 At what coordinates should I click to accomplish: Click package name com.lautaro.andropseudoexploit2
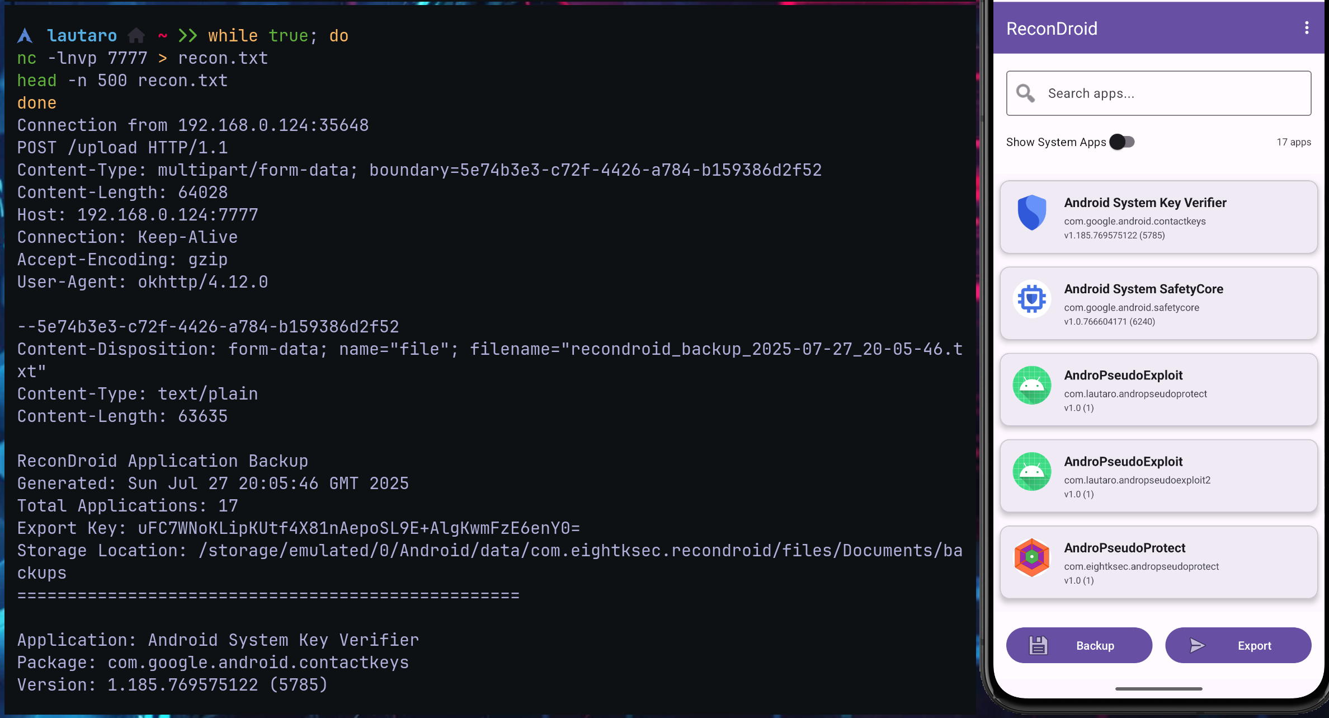tap(1137, 480)
